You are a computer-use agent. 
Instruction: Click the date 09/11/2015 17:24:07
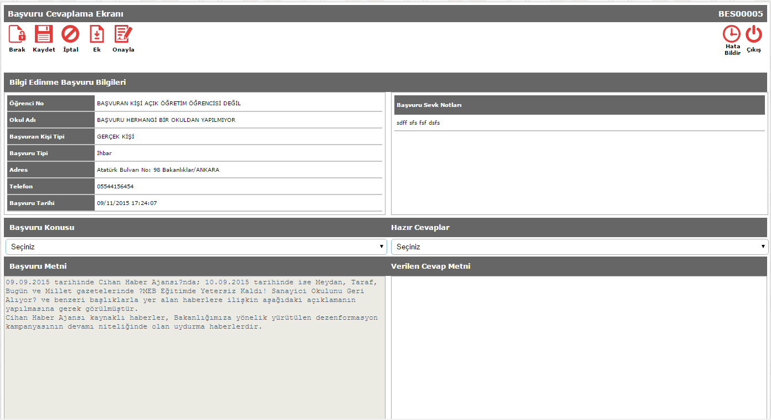pos(127,203)
